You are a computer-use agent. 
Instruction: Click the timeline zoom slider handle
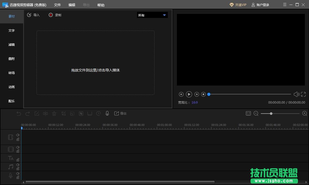click(271, 113)
